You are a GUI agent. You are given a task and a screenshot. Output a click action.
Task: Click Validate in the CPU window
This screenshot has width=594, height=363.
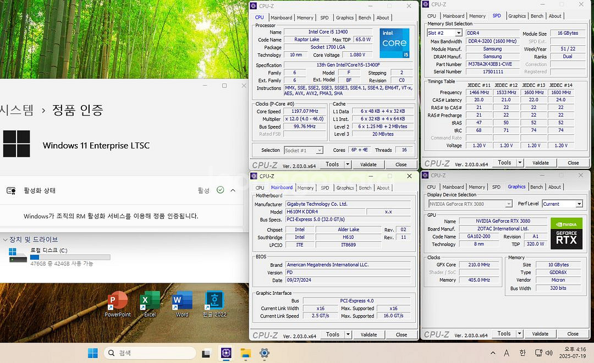tap(368, 164)
